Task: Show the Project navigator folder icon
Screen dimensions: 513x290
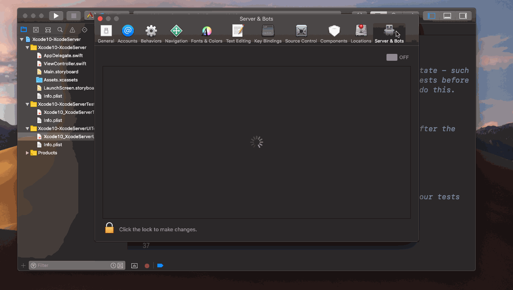Action: point(24,30)
